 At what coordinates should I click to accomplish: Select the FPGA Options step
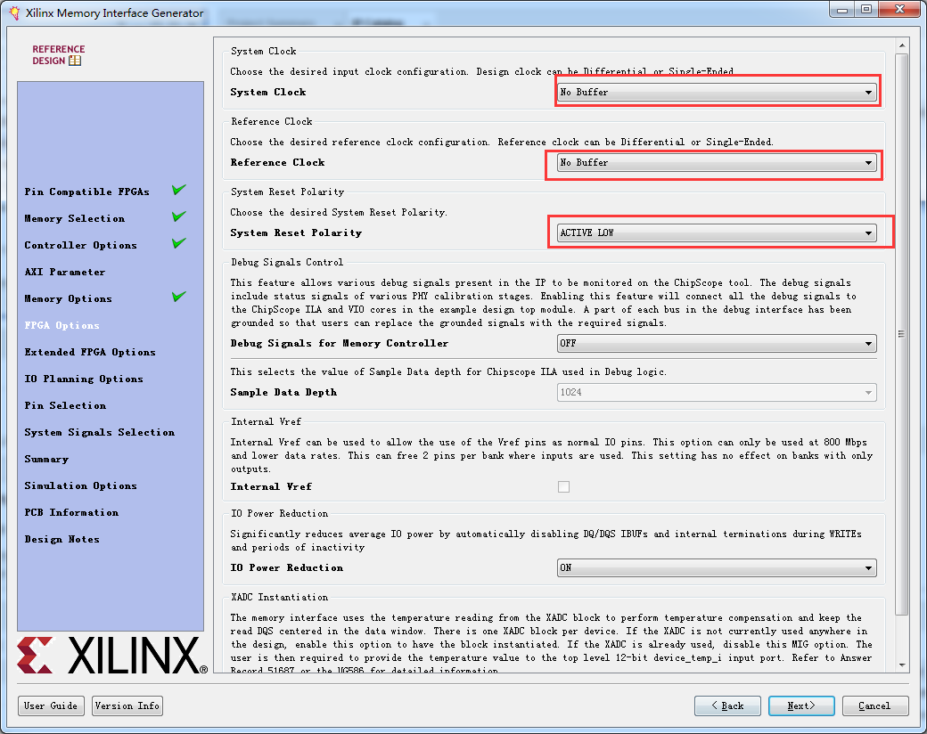tap(62, 326)
